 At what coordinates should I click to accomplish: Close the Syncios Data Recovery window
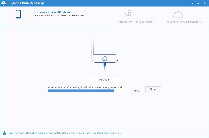click(205, 3)
